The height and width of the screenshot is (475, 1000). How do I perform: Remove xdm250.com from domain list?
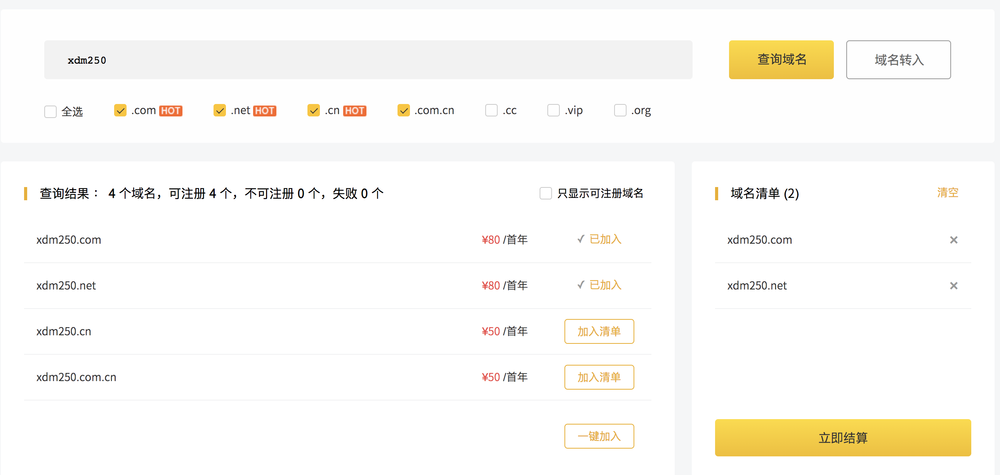click(953, 240)
